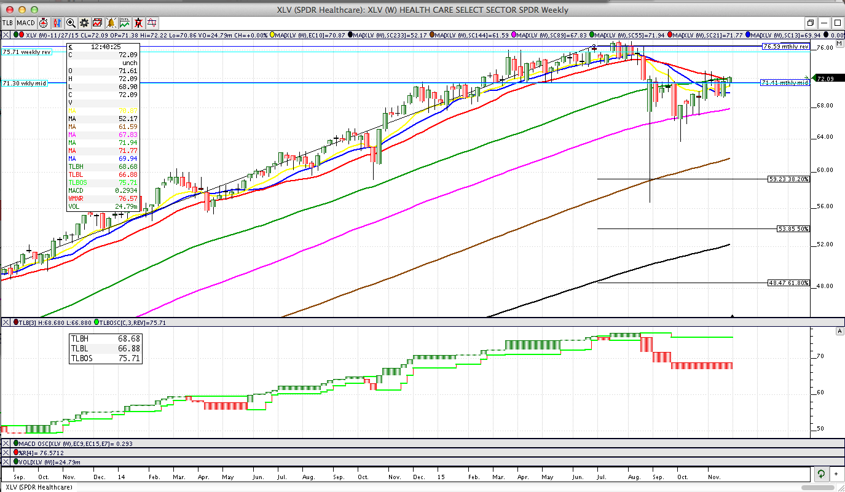
Task: Select the candlestick chart type icon
Action: 57,23
